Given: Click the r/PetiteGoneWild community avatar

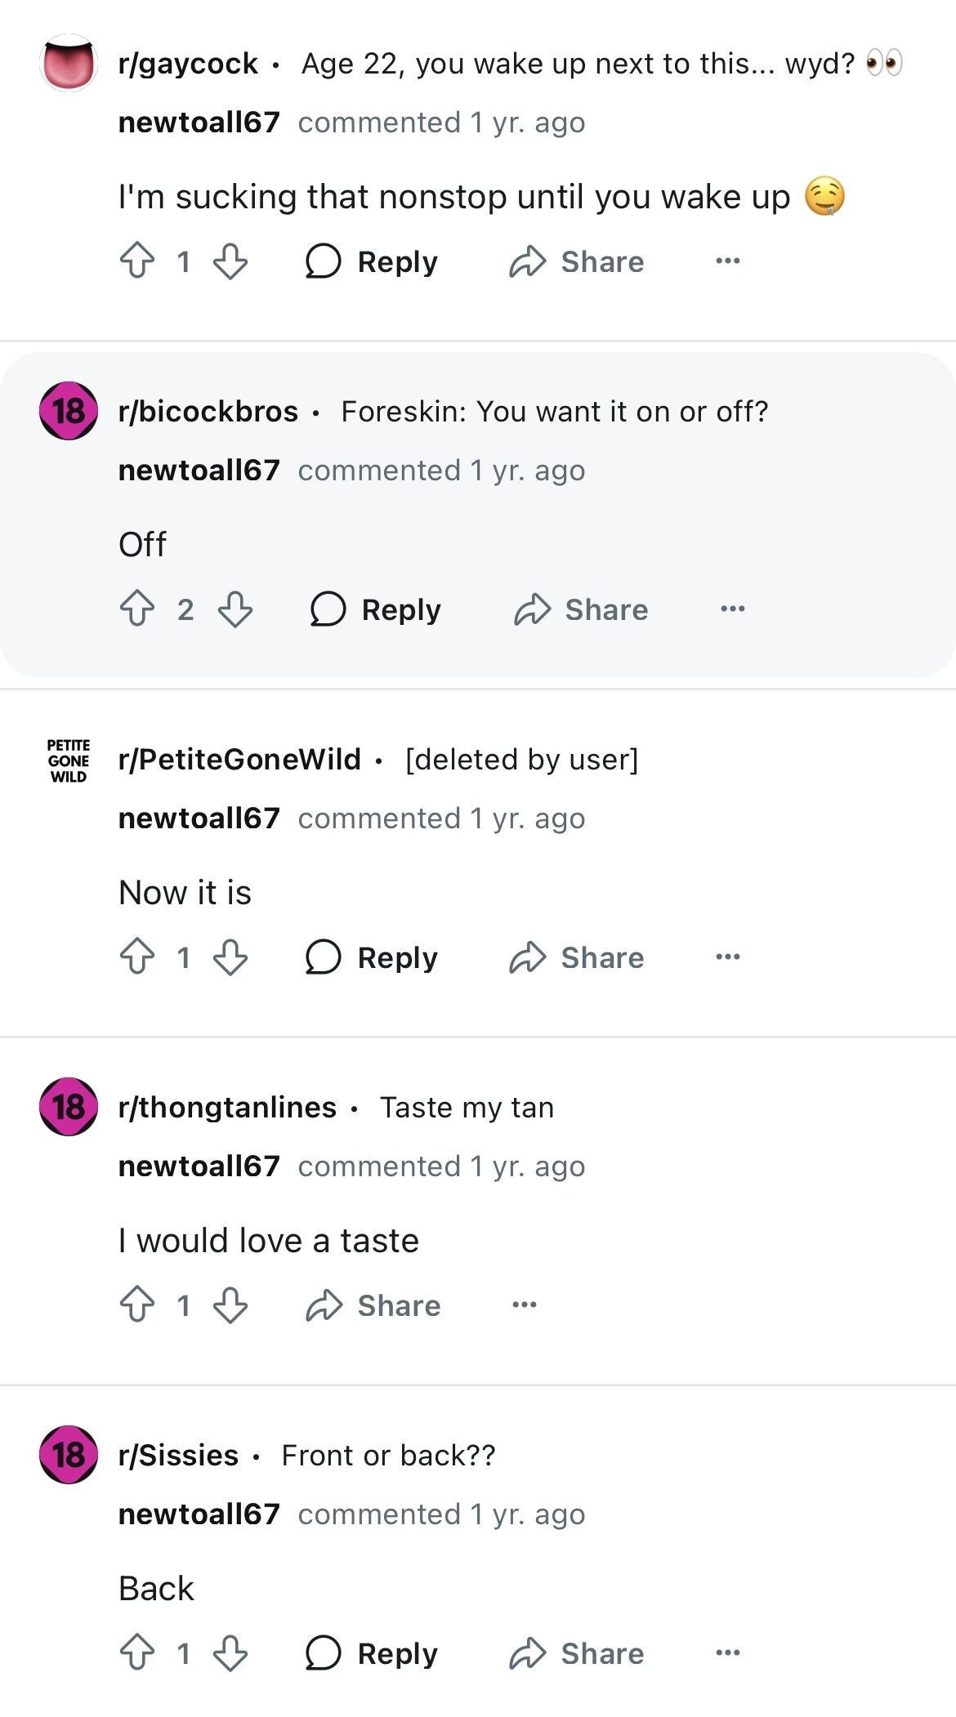Looking at the screenshot, I should point(69,760).
